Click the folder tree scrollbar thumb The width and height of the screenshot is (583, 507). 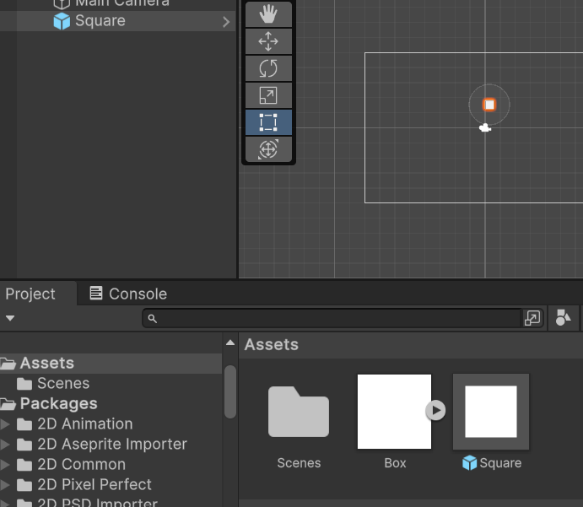[230, 391]
